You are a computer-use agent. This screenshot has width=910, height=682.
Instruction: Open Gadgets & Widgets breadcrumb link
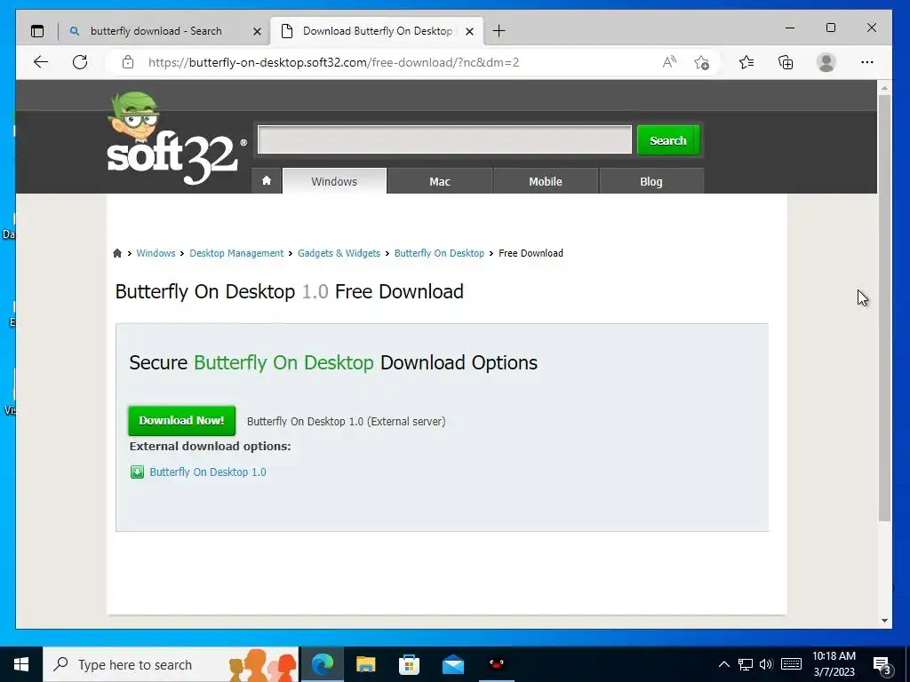click(x=339, y=253)
